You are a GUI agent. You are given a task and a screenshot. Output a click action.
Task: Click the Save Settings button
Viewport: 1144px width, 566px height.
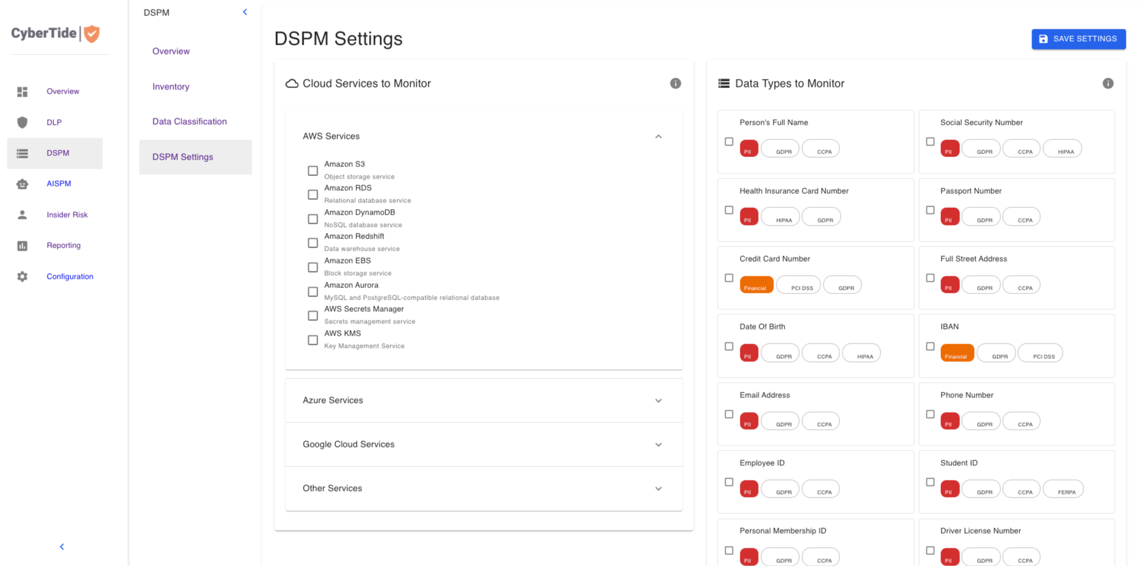1078,39
